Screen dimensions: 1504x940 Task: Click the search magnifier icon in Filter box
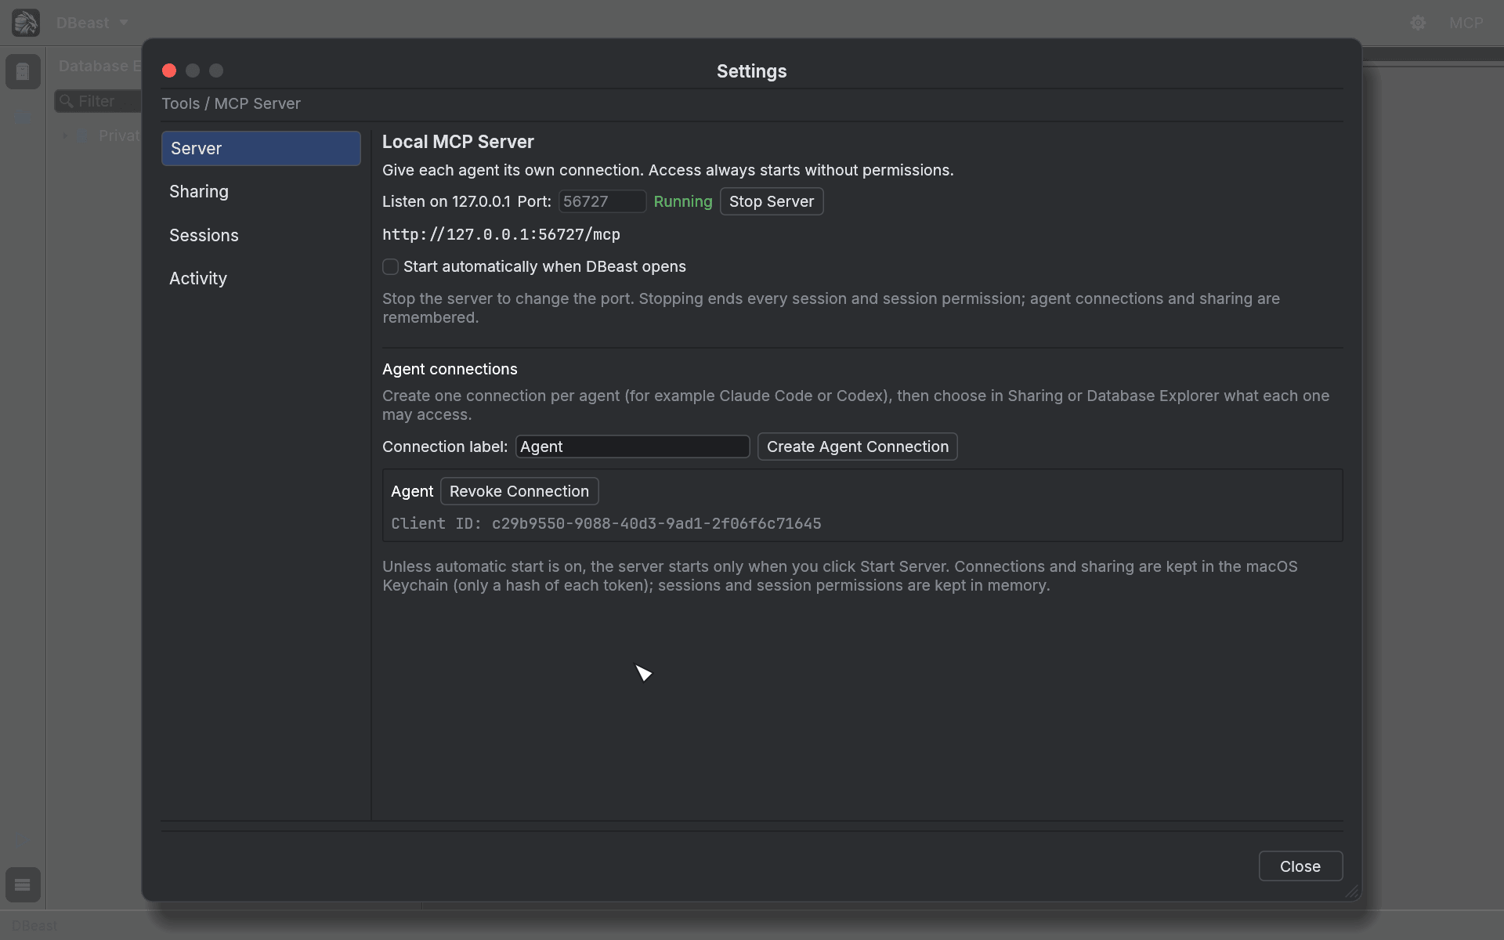tap(67, 101)
